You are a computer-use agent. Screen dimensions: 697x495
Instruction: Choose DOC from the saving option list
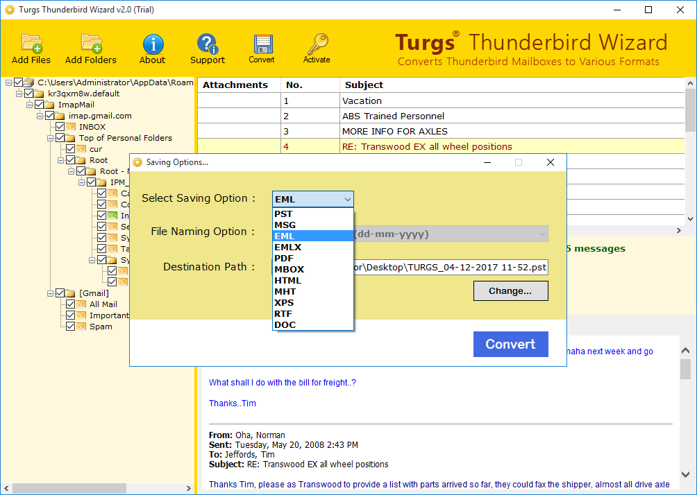click(x=313, y=325)
